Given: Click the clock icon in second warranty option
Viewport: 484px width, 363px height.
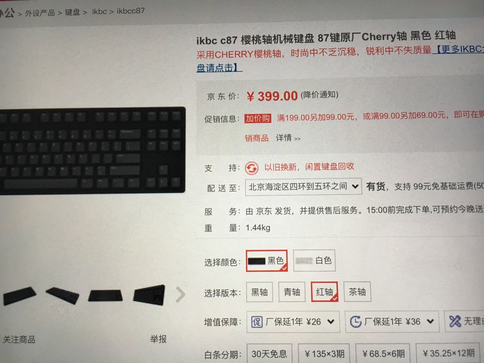Looking at the screenshot, I should point(355,321).
